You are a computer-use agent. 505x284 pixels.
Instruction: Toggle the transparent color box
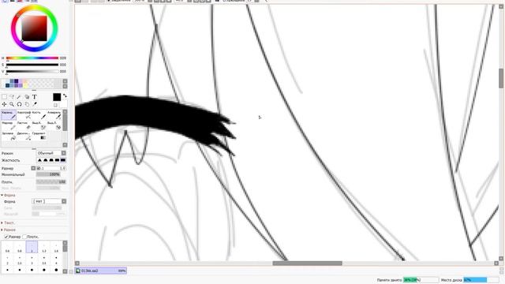pyautogui.click(x=55, y=105)
